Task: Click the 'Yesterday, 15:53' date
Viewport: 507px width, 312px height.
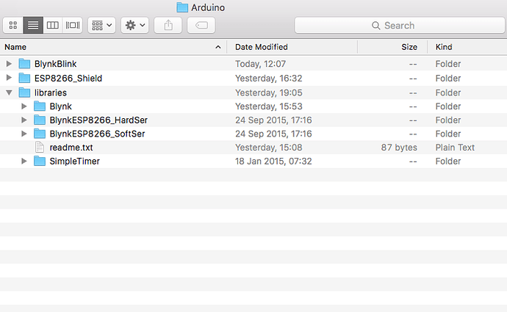Action: (268, 106)
